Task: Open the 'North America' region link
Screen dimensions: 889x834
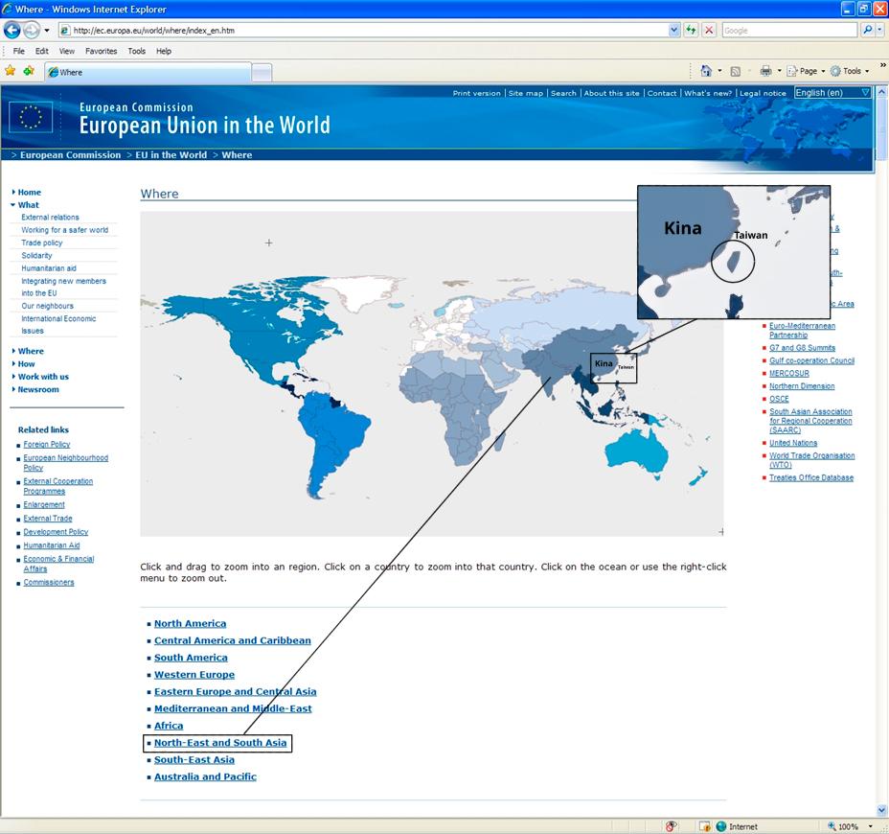Action: [190, 623]
